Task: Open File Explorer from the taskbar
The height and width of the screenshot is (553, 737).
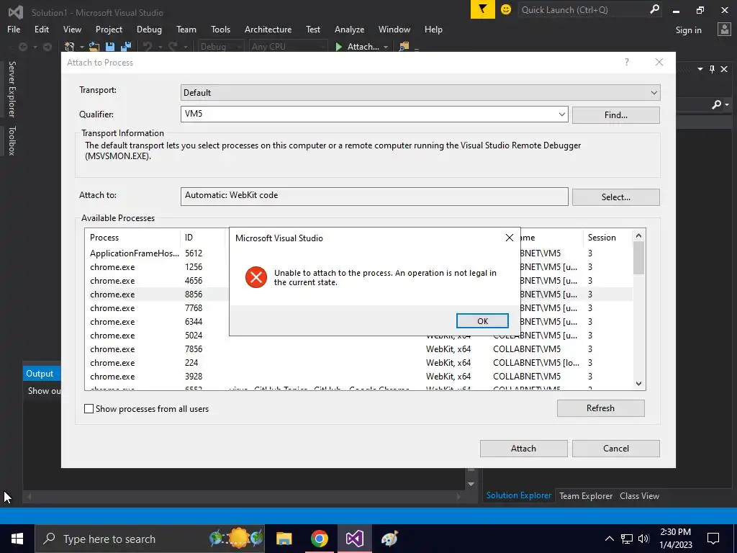Action: pyautogui.click(x=284, y=539)
